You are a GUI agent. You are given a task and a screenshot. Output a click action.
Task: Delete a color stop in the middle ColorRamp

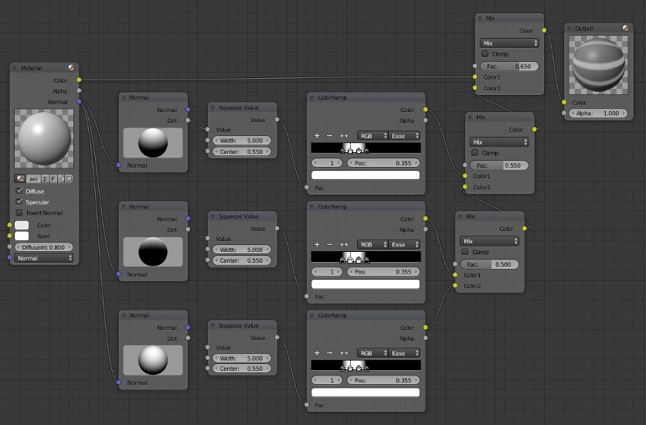pyautogui.click(x=329, y=244)
